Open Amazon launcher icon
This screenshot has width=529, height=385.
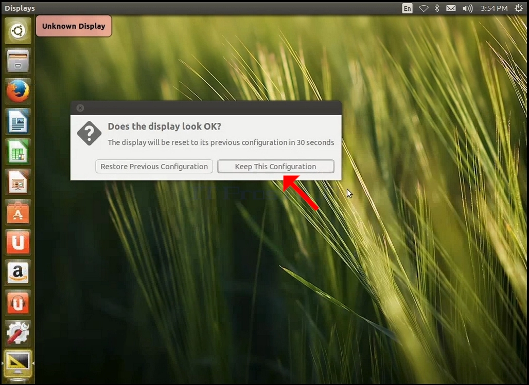click(x=18, y=272)
